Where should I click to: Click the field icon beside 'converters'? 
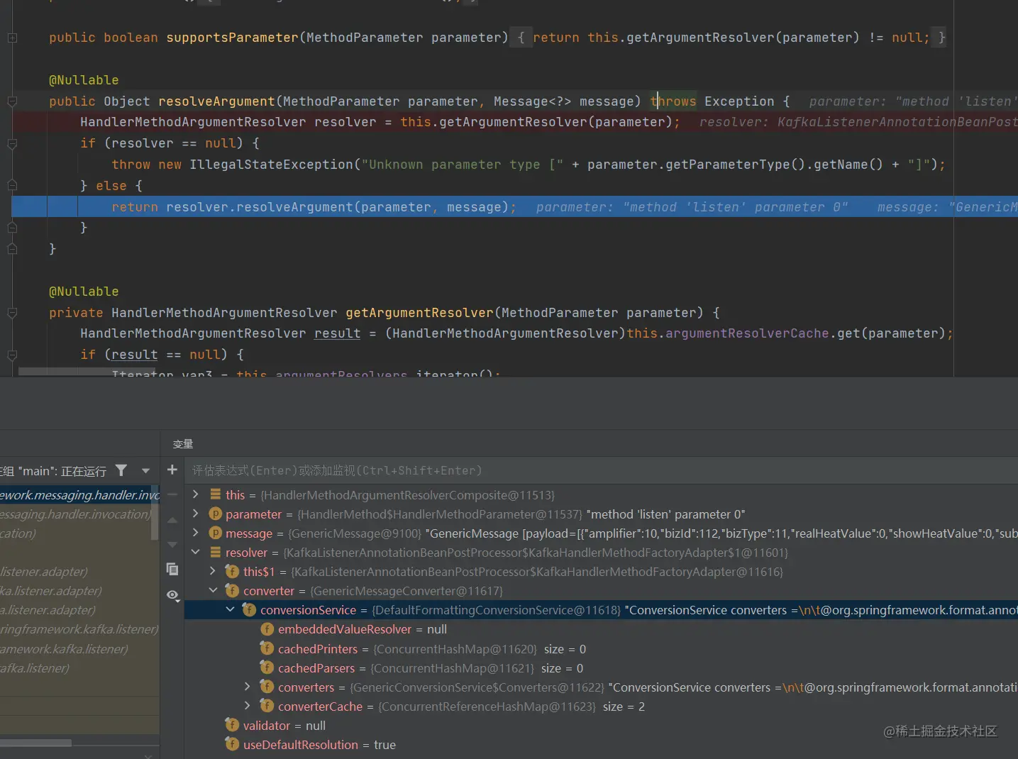[x=267, y=687]
